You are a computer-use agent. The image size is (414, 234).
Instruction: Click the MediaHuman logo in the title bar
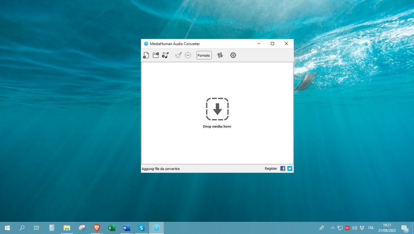(x=146, y=43)
